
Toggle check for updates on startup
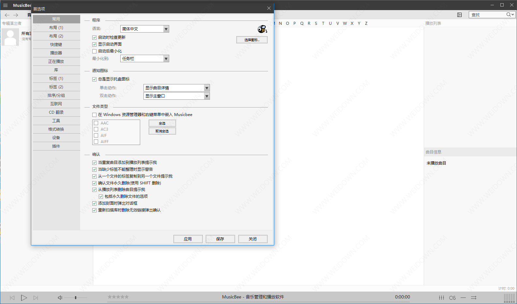tap(95, 37)
